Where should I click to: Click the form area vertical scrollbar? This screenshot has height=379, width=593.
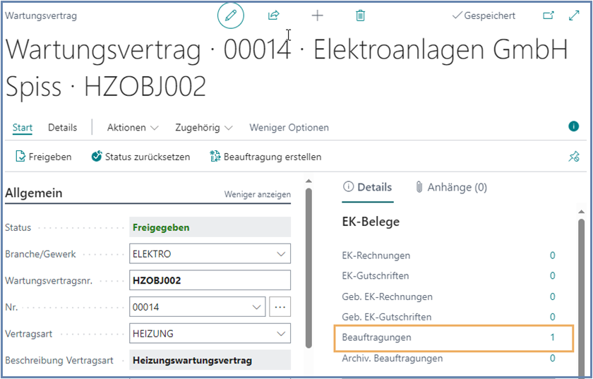(x=309, y=267)
